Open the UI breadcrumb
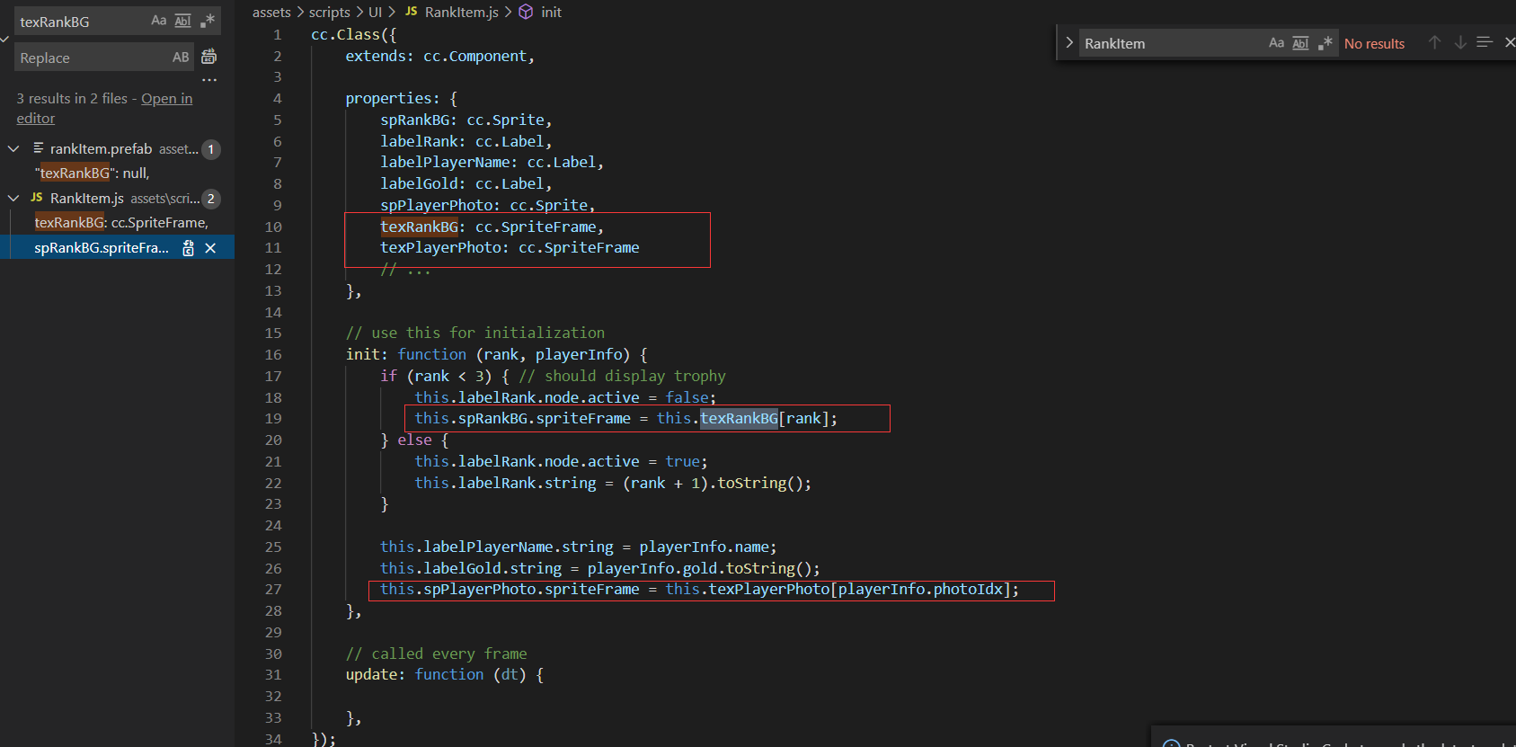 pyautogui.click(x=375, y=12)
